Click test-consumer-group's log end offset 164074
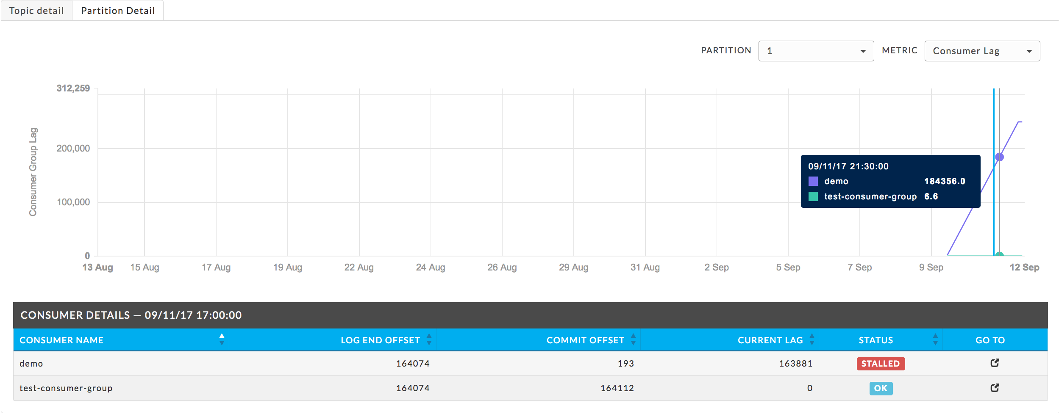 tap(413, 388)
